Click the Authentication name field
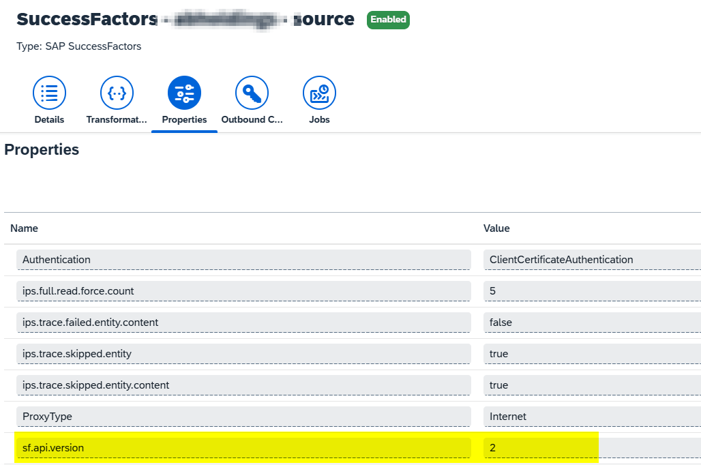The image size is (701, 465). point(243,260)
